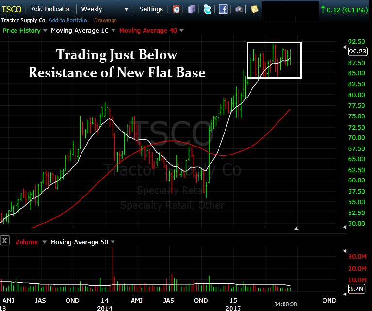Click the stacked pages icon

pyautogui.click(x=192, y=9)
